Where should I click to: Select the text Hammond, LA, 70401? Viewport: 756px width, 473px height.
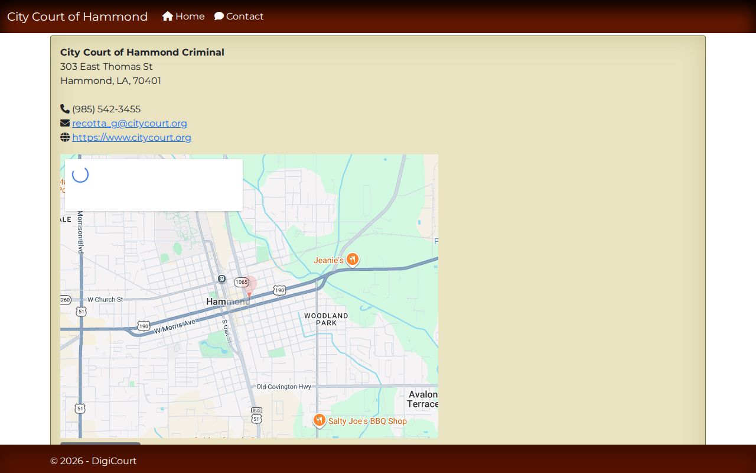(110, 80)
